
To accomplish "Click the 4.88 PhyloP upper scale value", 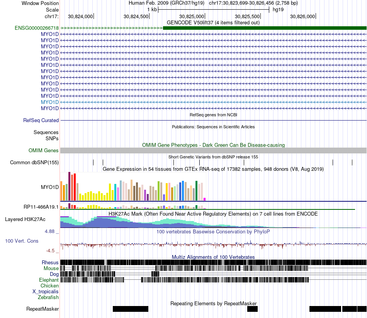I will (49, 231).
